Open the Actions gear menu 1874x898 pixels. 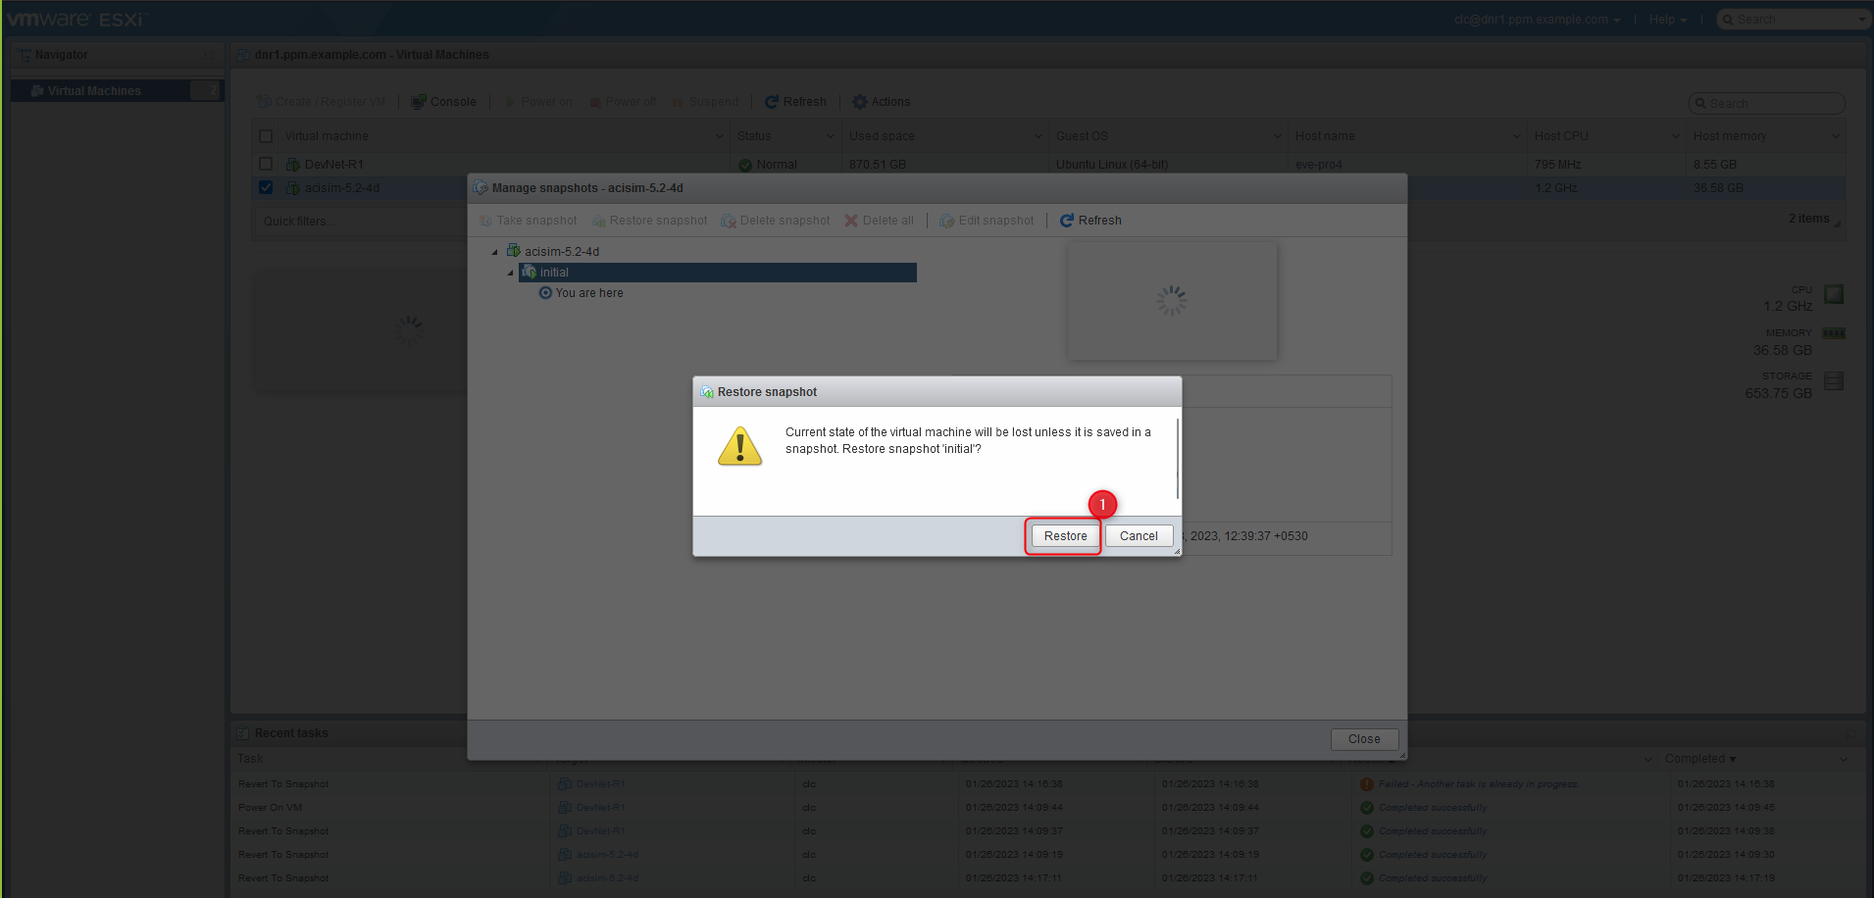pos(881,102)
